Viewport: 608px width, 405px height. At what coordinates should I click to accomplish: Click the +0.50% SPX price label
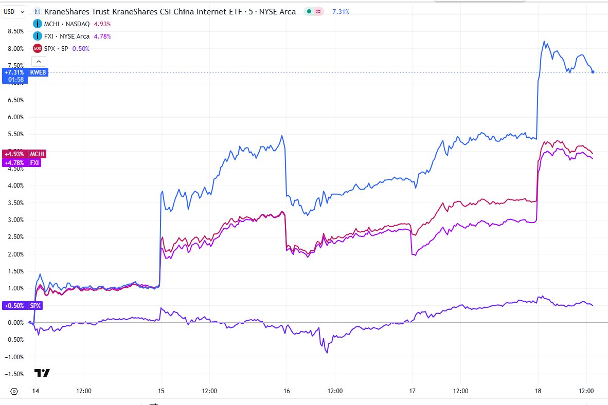pos(14,305)
